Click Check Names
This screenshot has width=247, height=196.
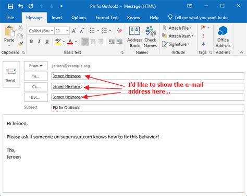point(151,37)
